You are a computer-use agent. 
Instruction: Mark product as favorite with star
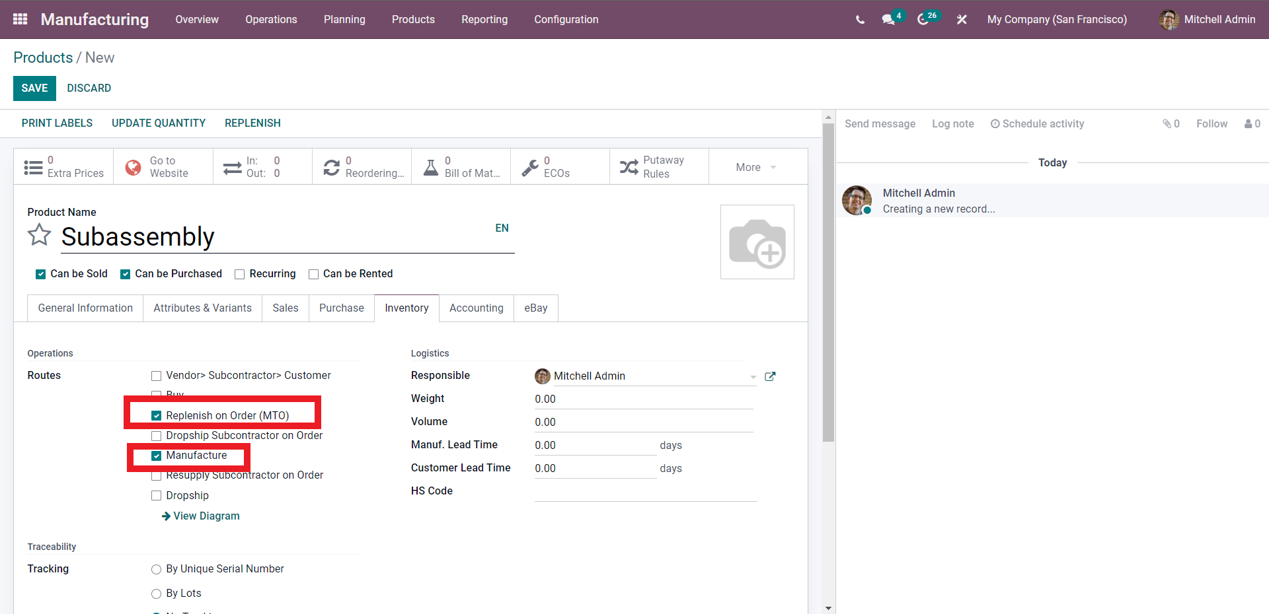click(x=40, y=235)
